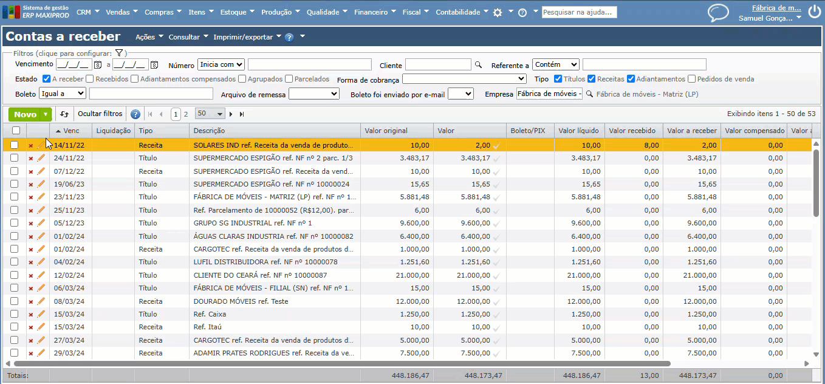Click the Pesquisar na ajuda search field

(579, 12)
